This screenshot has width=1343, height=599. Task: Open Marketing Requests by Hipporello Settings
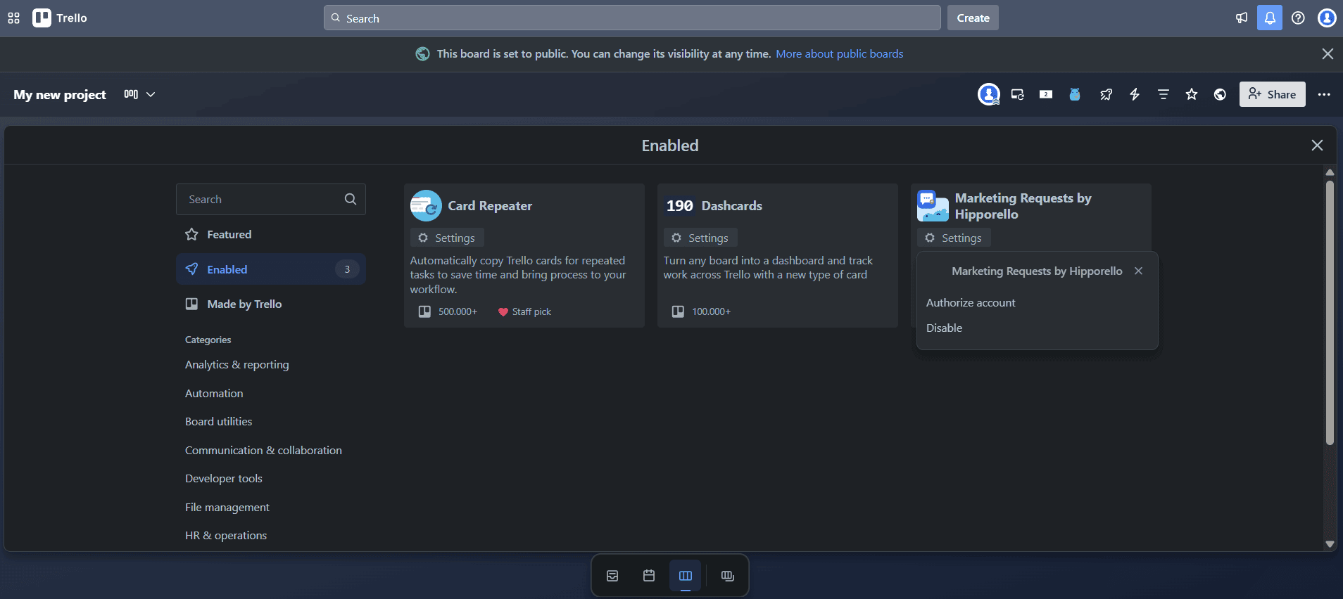point(954,238)
